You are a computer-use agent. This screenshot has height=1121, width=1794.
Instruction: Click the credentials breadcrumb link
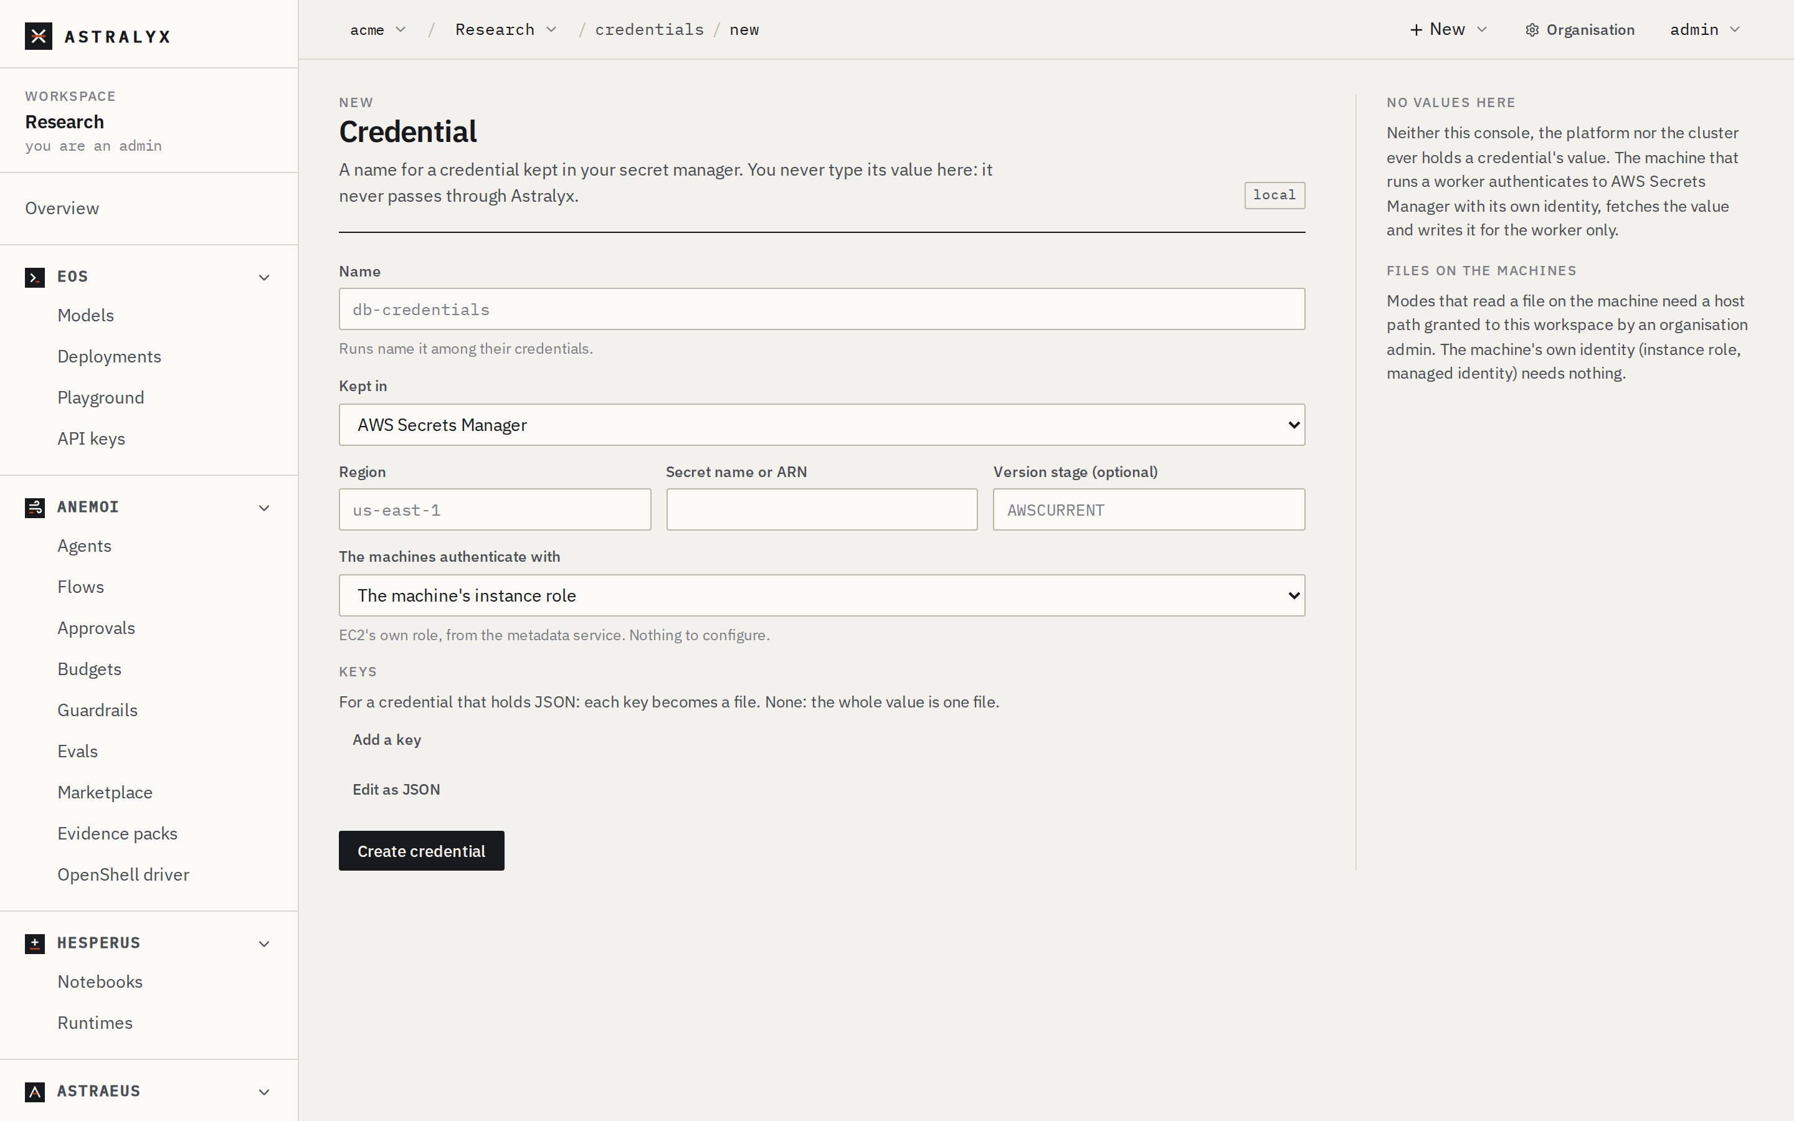pyautogui.click(x=650, y=30)
